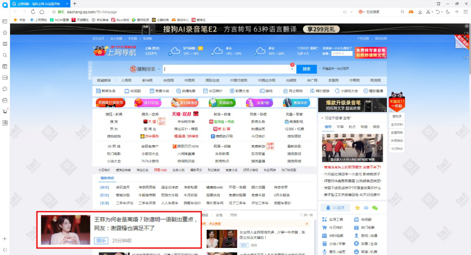Open the flash游戏 bookmark
Viewport: 471px width, 255px height.
[x=120, y=20]
